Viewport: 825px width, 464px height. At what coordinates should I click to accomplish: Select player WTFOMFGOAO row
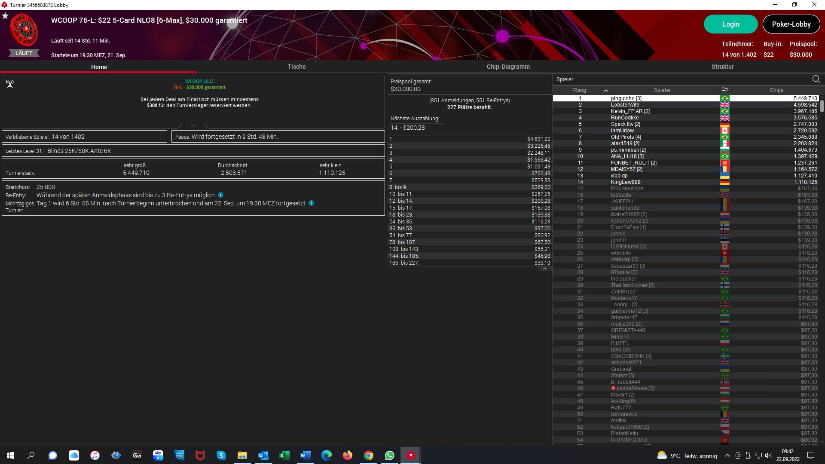686,440
